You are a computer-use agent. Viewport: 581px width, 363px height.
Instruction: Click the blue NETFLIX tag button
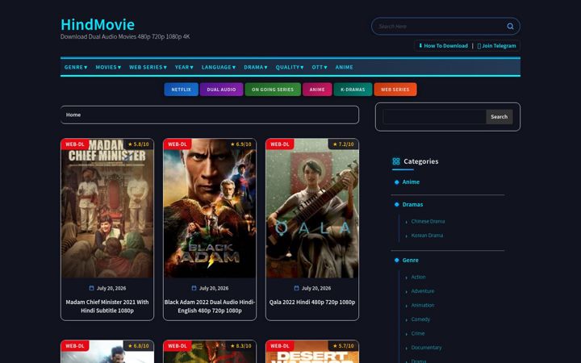tap(182, 90)
